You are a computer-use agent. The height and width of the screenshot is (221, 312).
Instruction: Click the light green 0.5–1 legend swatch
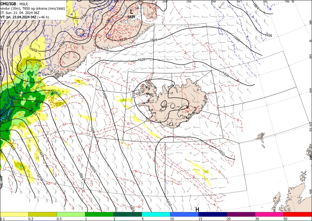(71, 214)
